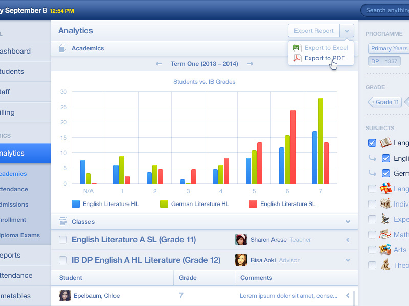This screenshot has height=306, width=409.
Task: Click the IB DP English A HL Literature title
Action: tap(146, 260)
